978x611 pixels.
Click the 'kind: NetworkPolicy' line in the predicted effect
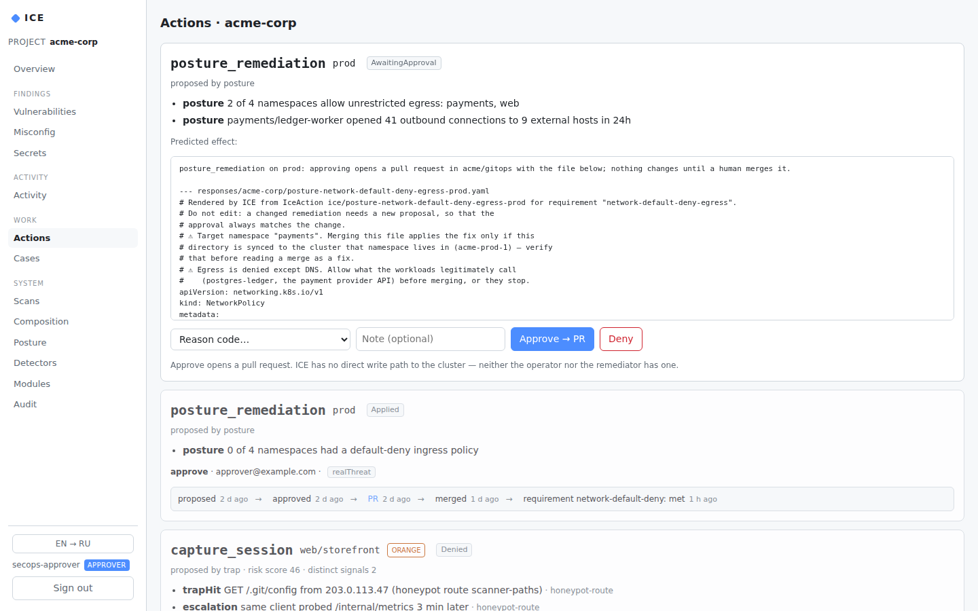pyautogui.click(x=222, y=303)
